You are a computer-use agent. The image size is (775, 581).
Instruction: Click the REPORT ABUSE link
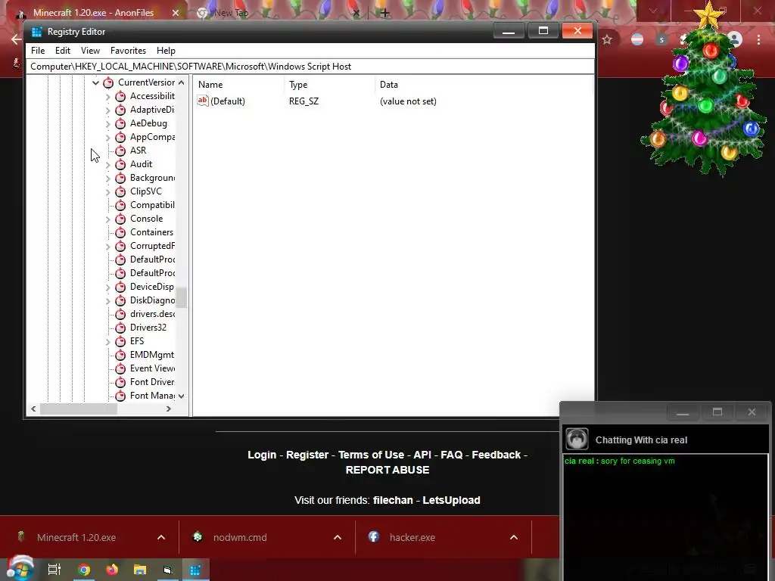(387, 470)
